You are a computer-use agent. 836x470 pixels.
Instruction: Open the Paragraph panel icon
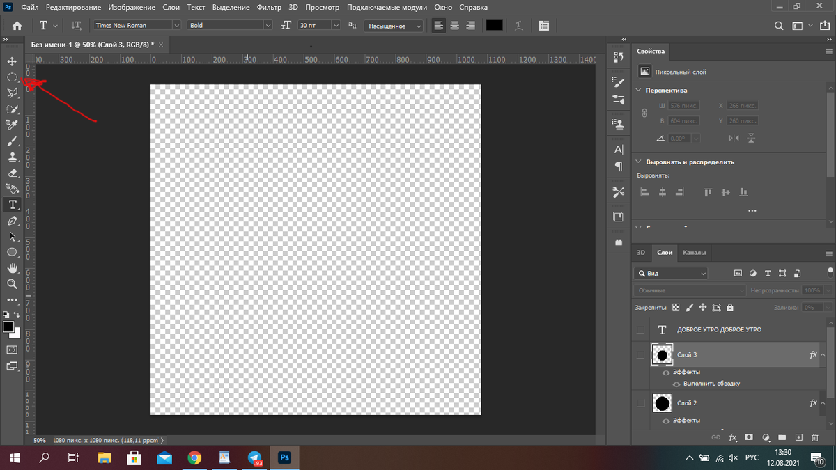coord(618,166)
